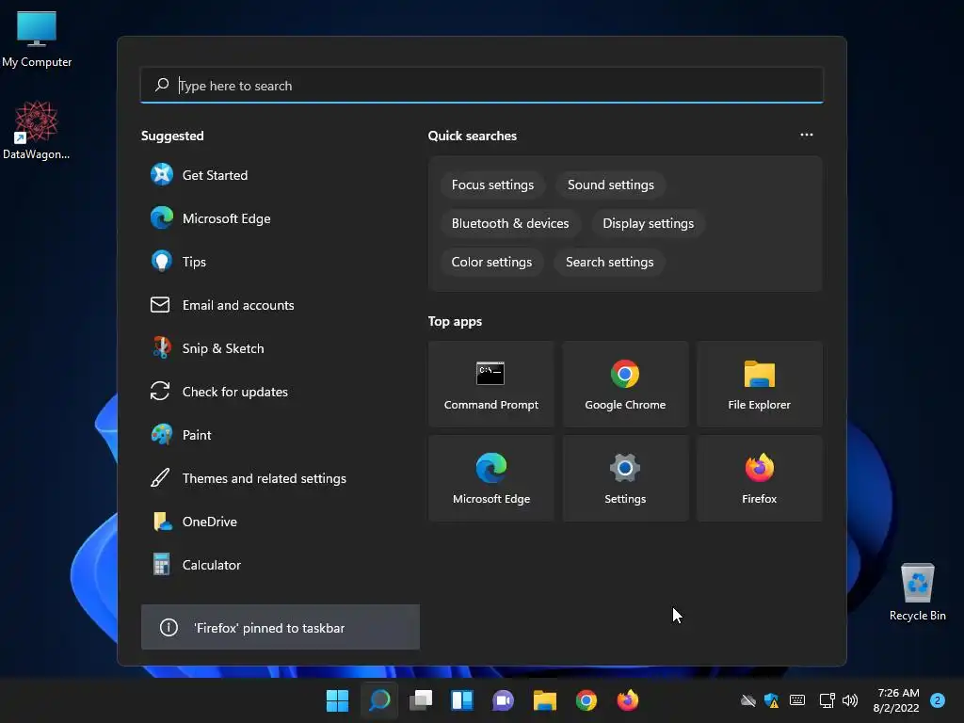Click in the Type here to search box
The height and width of the screenshot is (723, 964).
tap(482, 85)
